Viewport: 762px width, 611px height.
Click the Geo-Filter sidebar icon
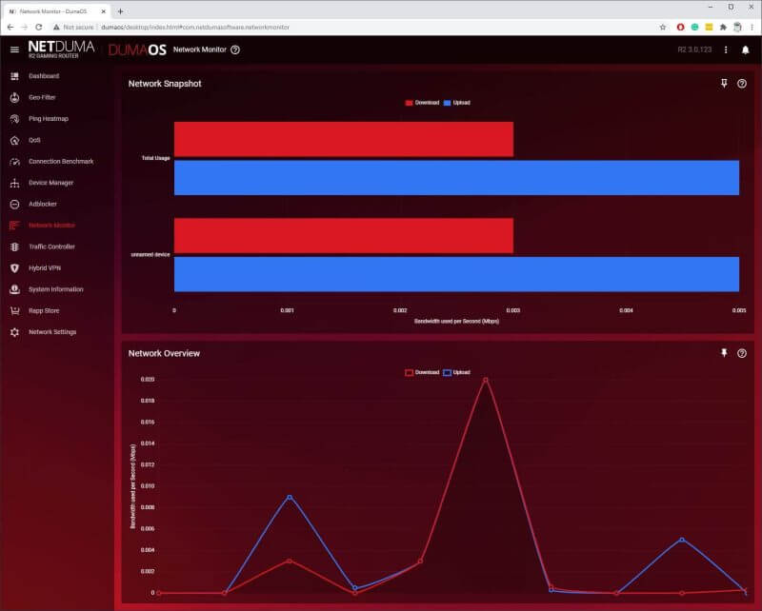[14, 98]
